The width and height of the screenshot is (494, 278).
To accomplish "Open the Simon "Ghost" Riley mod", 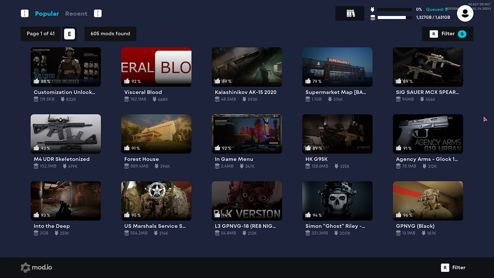I will click(337, 201).
